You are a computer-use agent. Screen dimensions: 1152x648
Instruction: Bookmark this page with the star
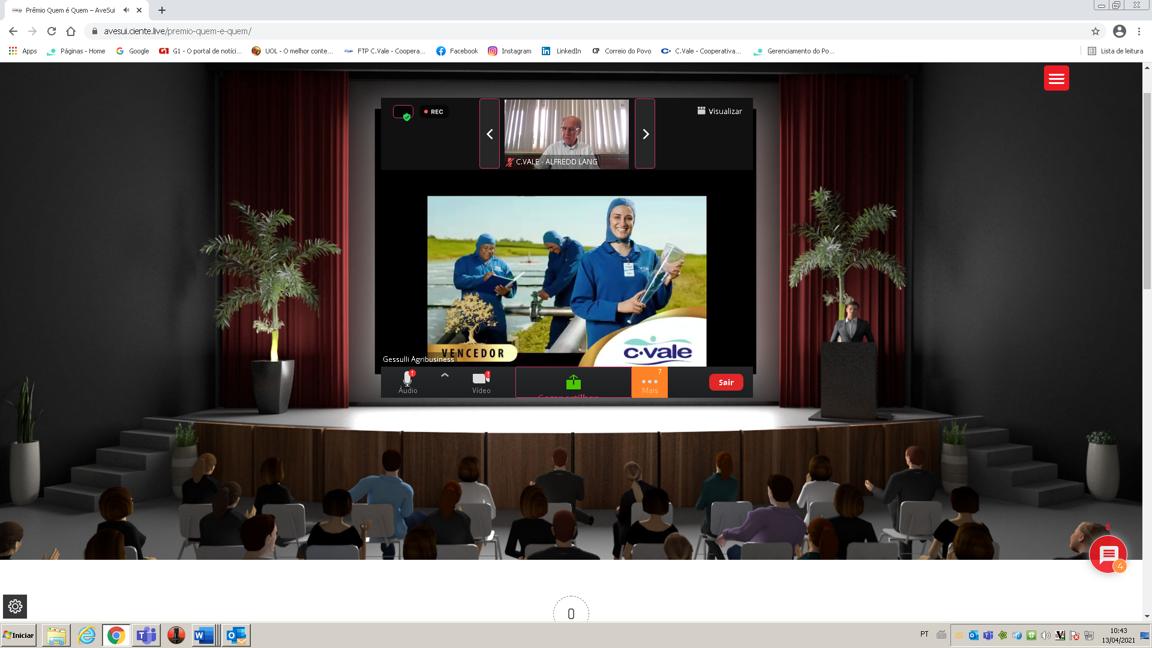1096,31
